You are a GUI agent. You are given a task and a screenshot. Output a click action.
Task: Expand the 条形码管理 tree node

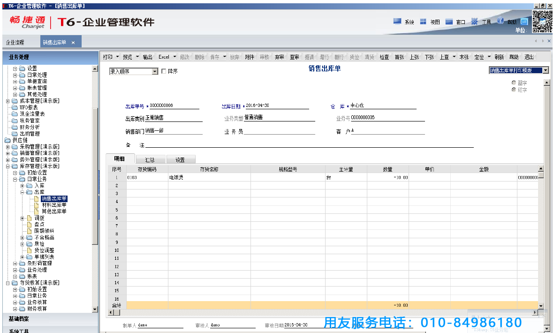tap(15, 264)
